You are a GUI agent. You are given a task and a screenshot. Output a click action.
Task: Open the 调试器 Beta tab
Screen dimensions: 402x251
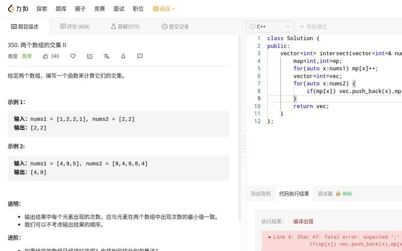click(335, 194)
